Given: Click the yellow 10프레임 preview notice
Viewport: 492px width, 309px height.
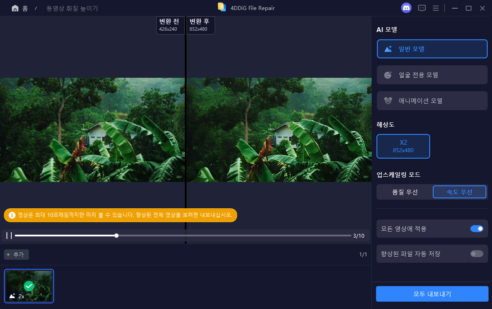Looking at the screenshot, I should pyautogui.click(x=120, y=215).
